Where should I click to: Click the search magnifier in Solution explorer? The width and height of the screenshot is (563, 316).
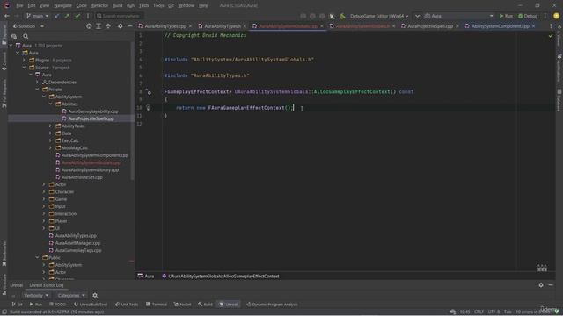pyautogui.click(x=26, y=36)
